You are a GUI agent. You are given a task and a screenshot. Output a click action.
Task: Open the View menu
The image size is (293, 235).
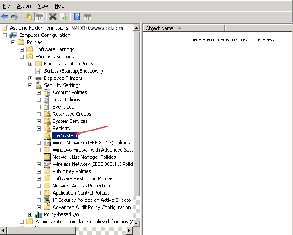click(43, 6)
